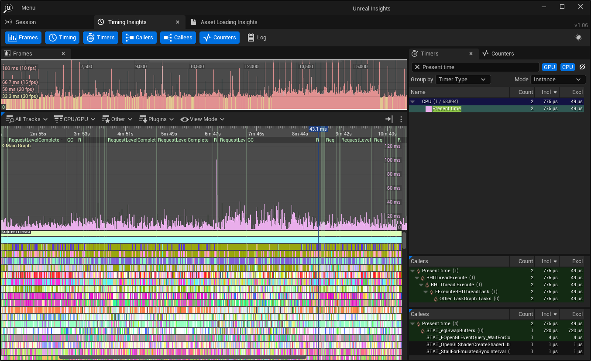
Task: Click the debug bug icon
Action: [x=578, y=38]
